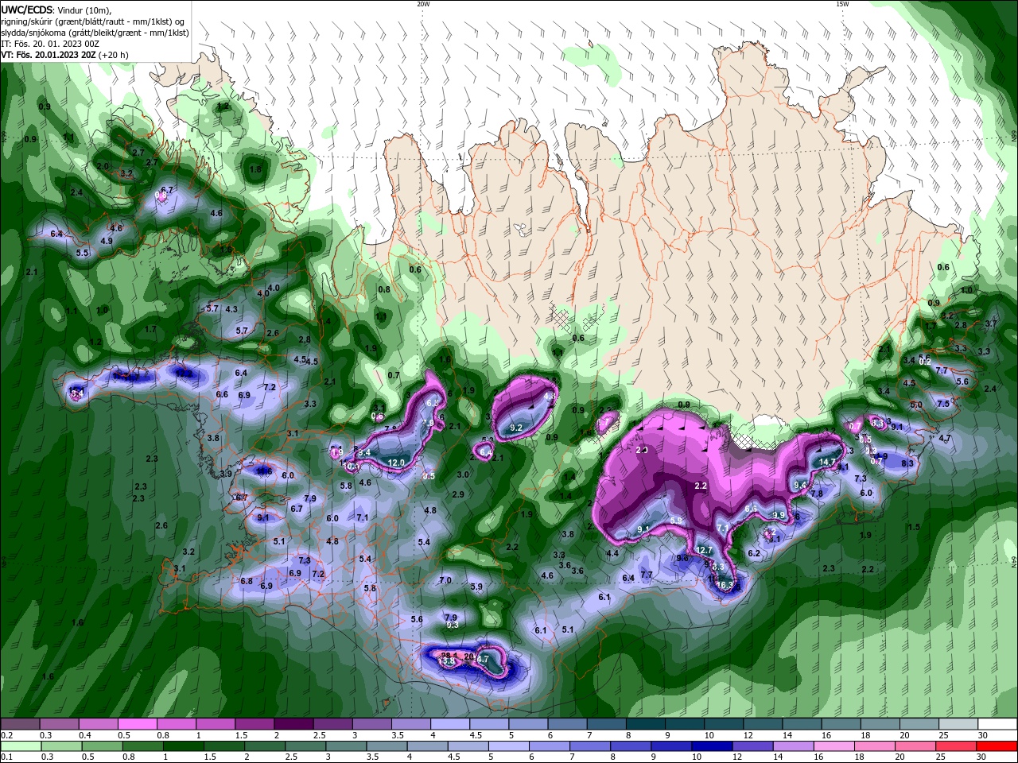
Task: Pick light grey 25 swatch on snow scale
Action: [x=959, y=724]
